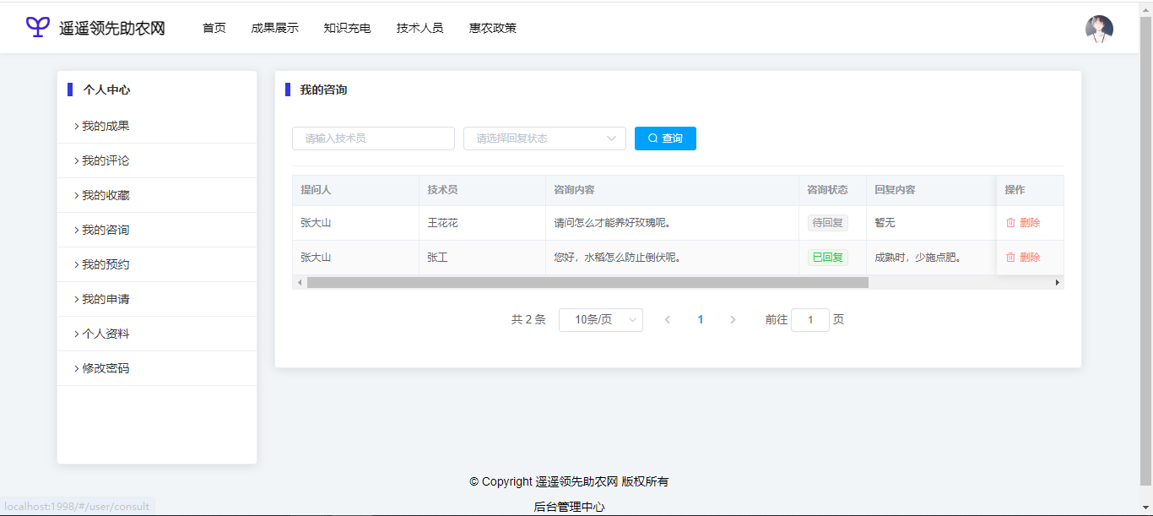The image size is (1153, 516).
Task: Click the sprout logo icon in header
Action: (38, 27)
